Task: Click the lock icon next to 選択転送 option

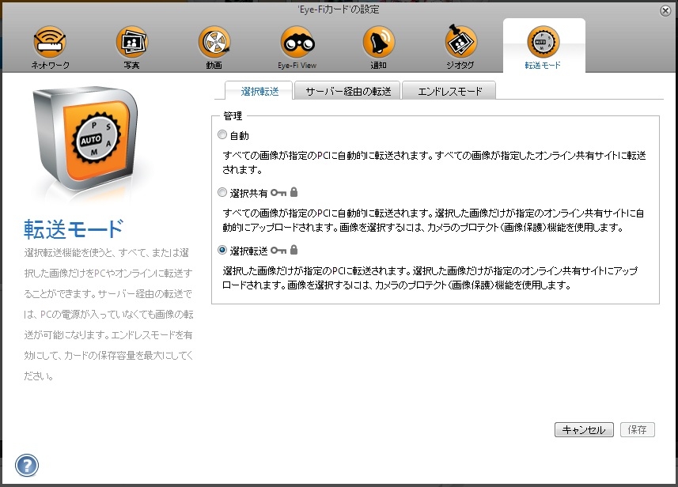Action: (x=294, y=249)
